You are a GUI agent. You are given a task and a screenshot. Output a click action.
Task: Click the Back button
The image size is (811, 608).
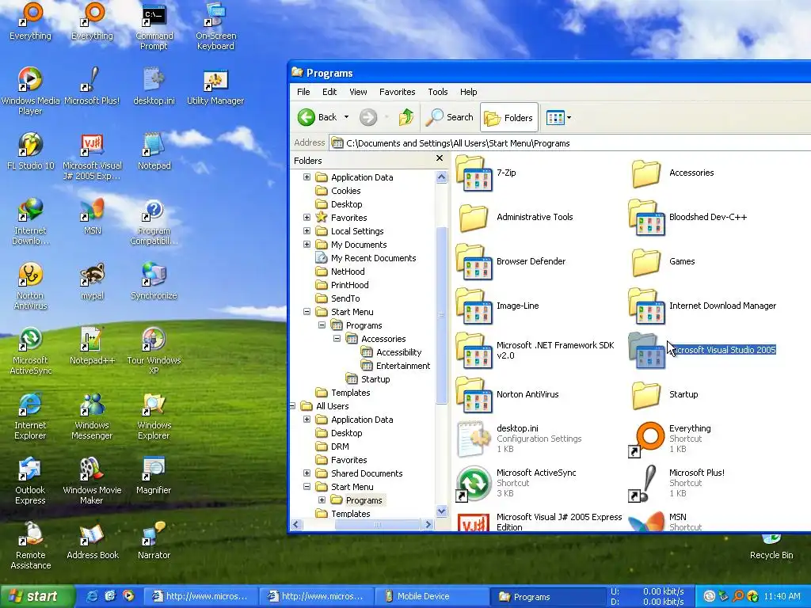click(x=318, y=117)
